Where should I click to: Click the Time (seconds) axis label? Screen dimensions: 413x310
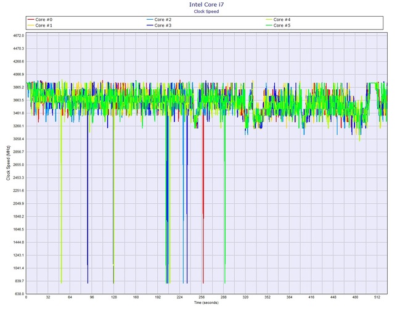206,303
